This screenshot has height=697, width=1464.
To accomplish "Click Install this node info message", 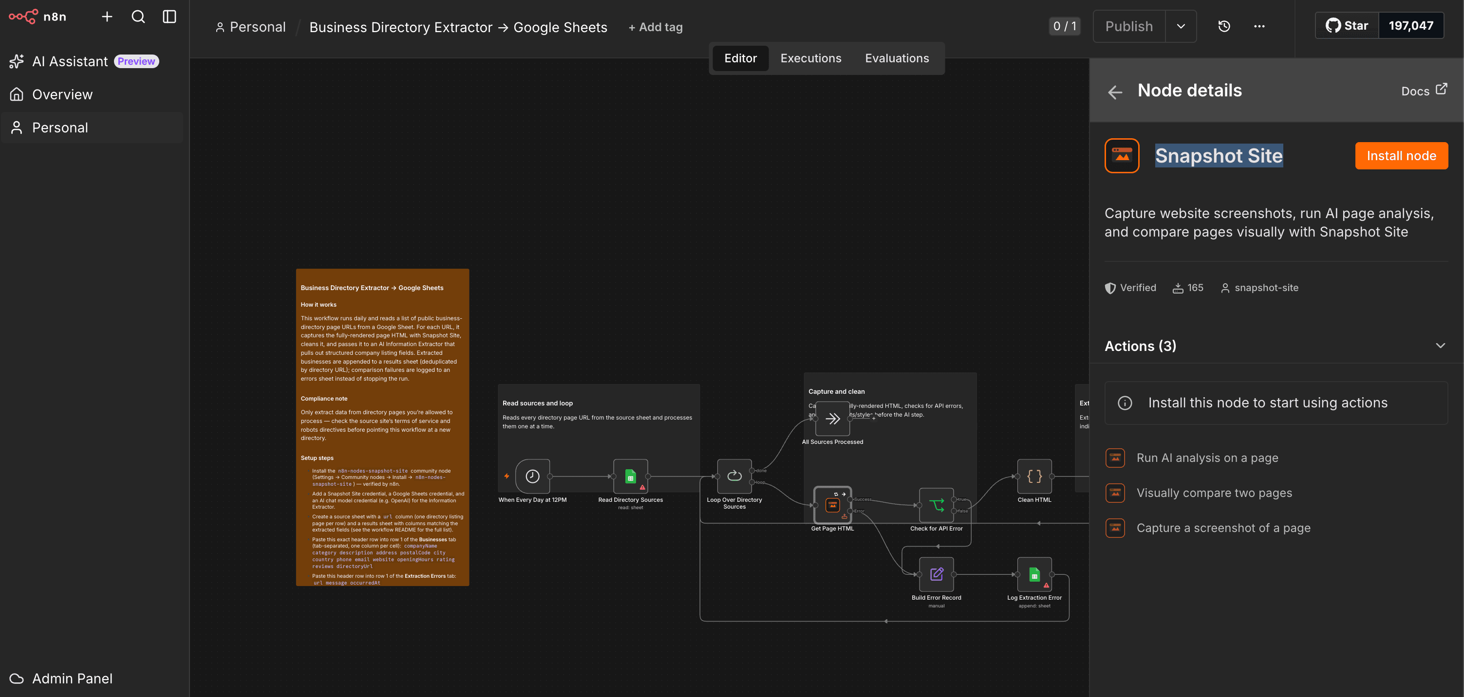I will [x=1276, y=403].
